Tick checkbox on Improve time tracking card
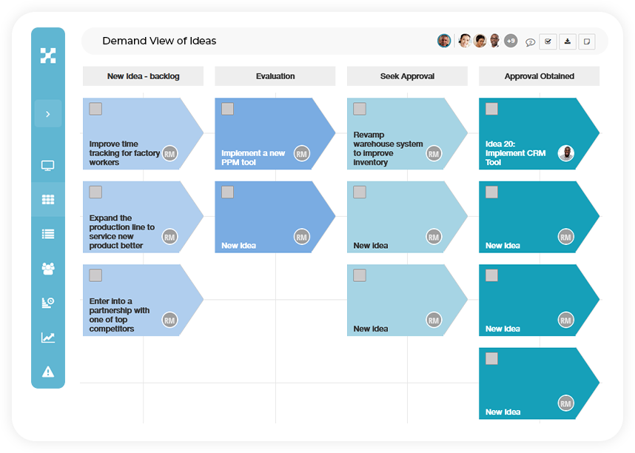 pos(95,109)
